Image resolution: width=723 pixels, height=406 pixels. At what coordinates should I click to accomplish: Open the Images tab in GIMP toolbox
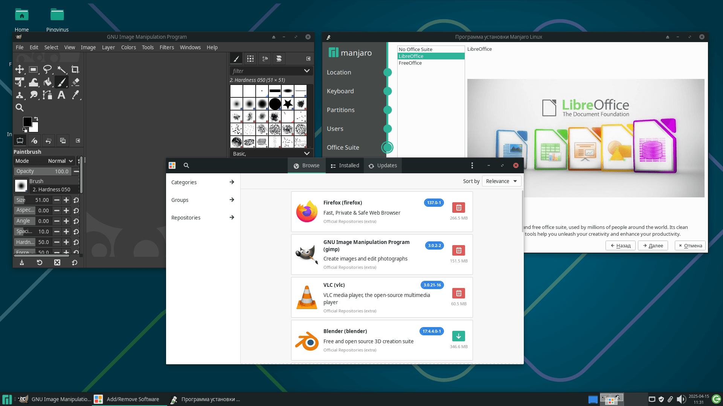pos(63,141)
